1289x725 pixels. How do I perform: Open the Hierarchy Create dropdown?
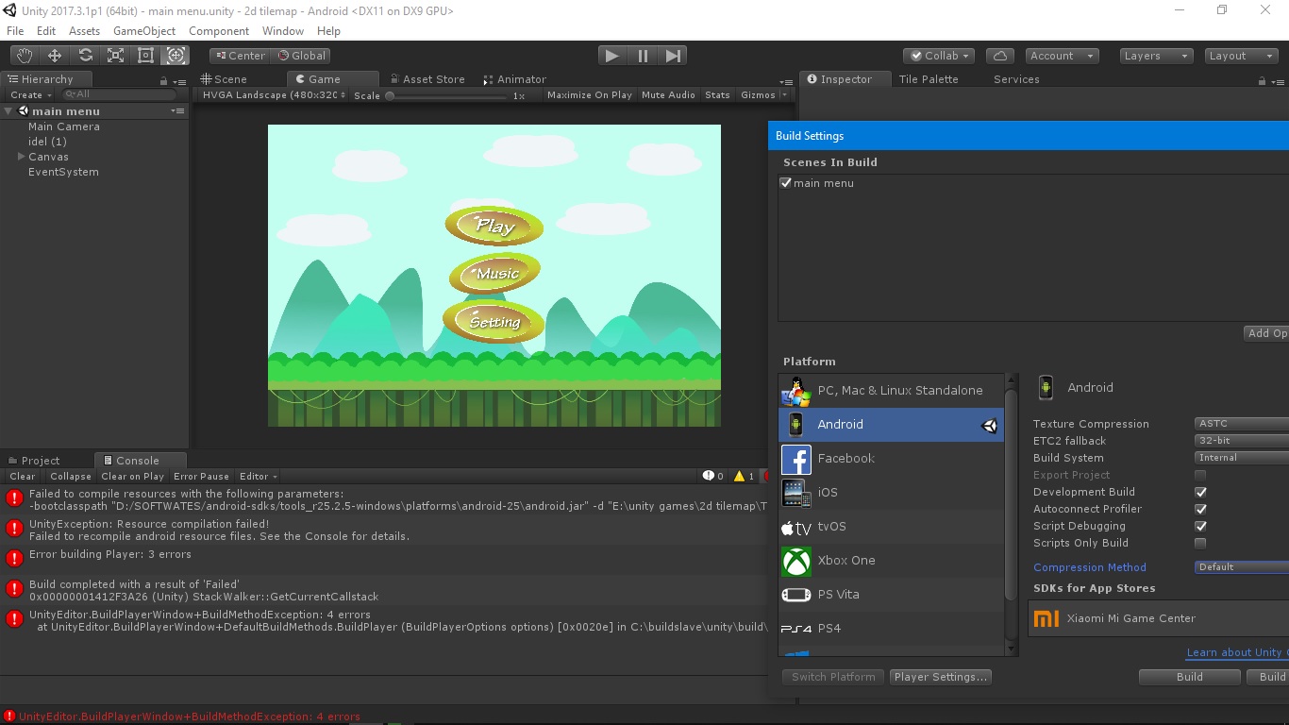point(30,94)
